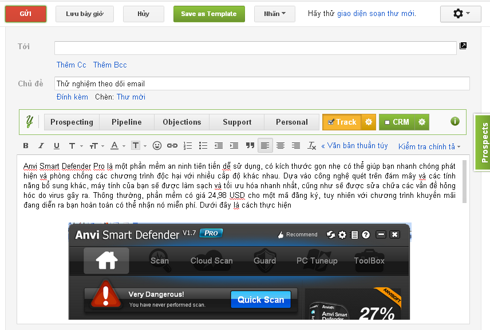Open the text color picker
Screen dimensions: 490x330
(118, 146)
